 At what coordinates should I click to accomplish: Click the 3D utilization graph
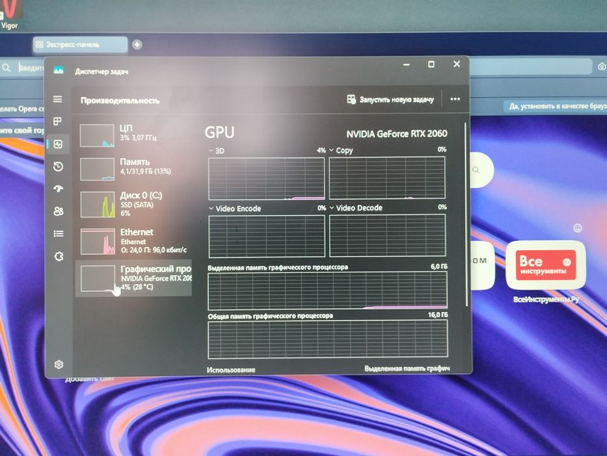click(266, 178)
